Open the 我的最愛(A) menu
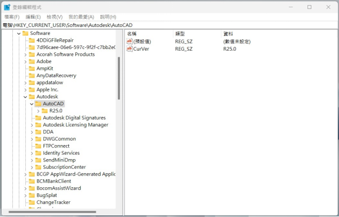339x217 pixels. [81, 17]
